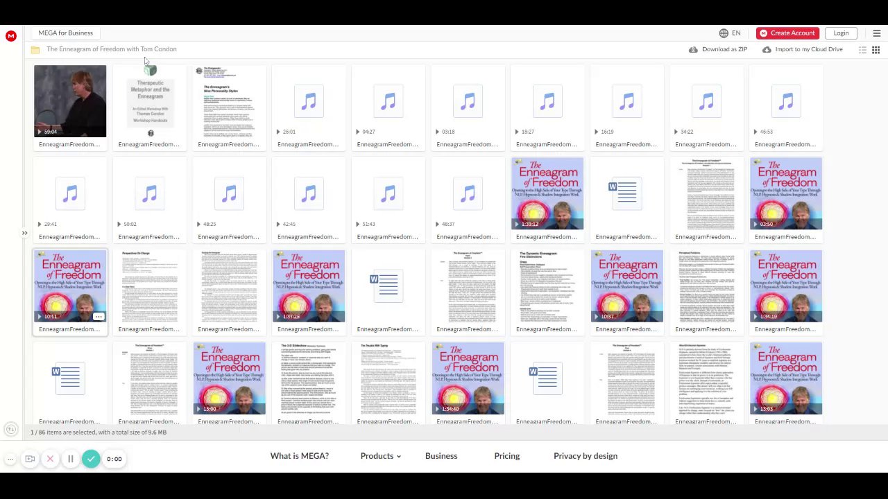
Task: Expand the left sidebar arrow
Action: coord(24,233)
